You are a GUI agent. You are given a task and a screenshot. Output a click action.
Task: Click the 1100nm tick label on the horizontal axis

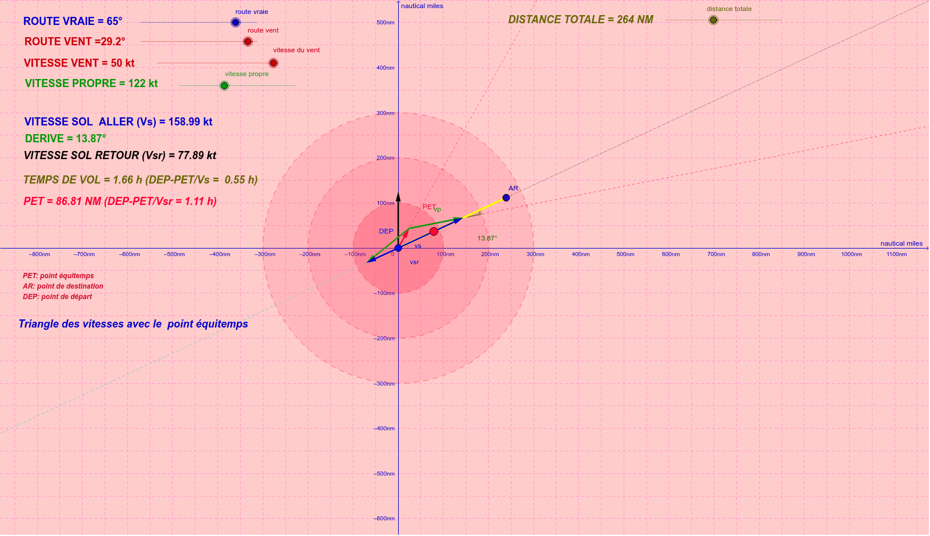896,254
